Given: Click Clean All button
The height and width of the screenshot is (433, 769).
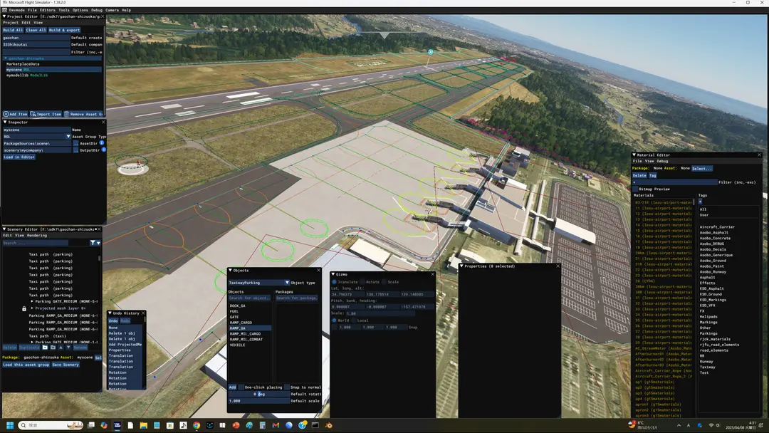Looking at the screenshot, I should (36, 30).
